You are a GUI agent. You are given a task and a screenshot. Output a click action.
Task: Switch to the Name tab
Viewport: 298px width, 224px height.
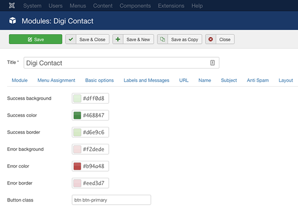coord(205,80)
